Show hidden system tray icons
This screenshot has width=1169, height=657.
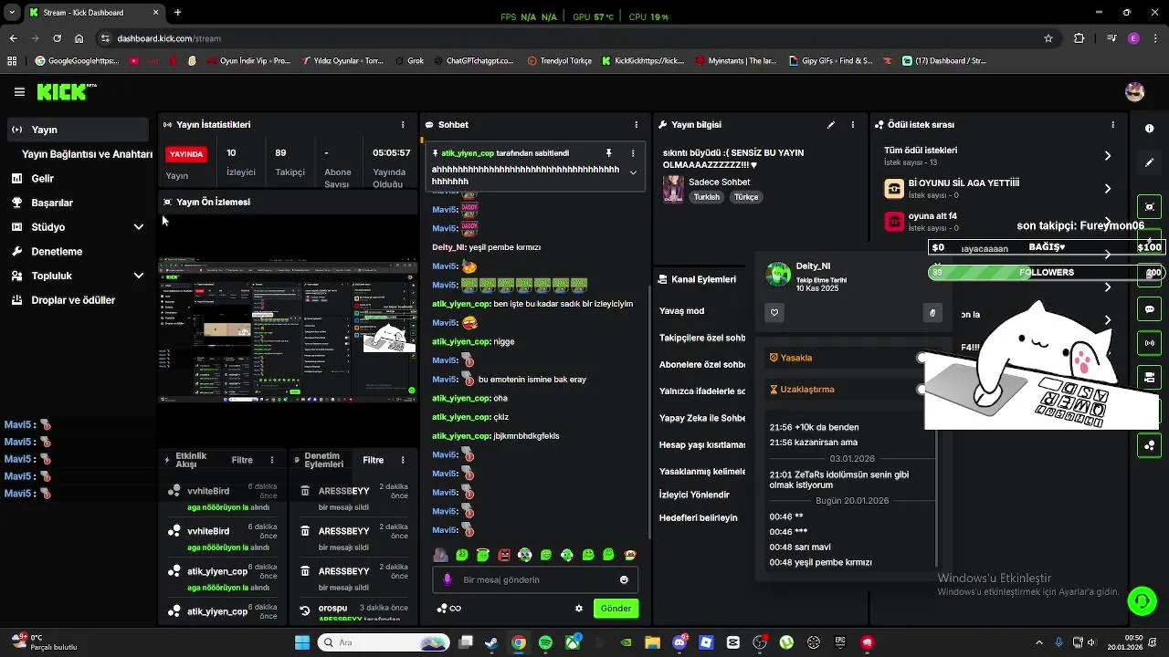tap(1039, 642)
